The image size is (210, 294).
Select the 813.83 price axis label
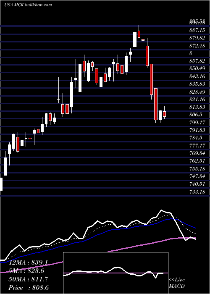click(x=197, y=107)
